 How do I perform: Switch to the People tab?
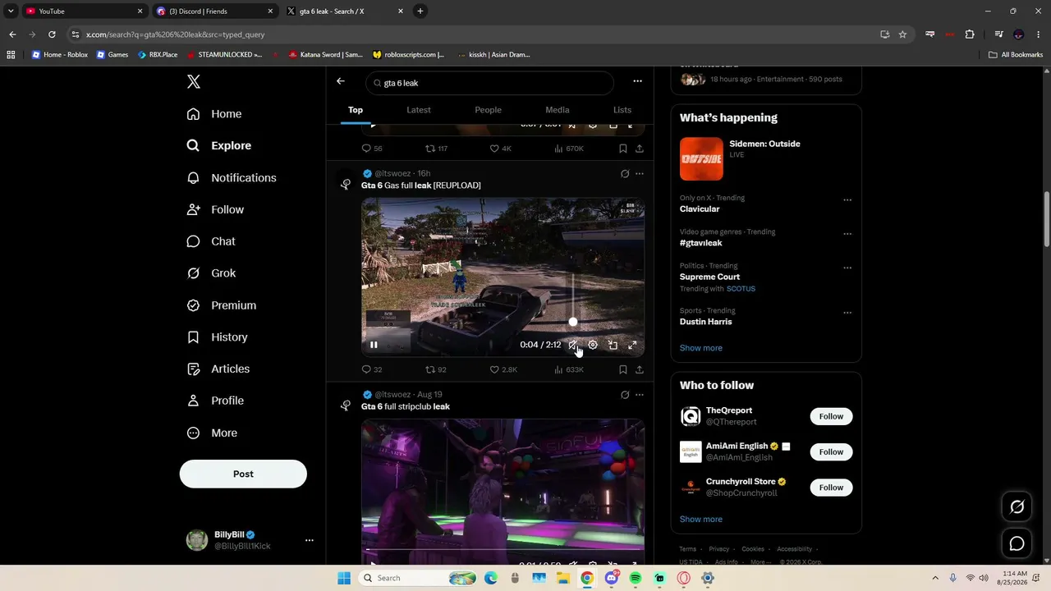[488, 110]
